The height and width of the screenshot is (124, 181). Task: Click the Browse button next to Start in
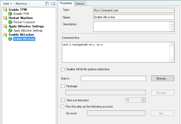pos(162,78)
